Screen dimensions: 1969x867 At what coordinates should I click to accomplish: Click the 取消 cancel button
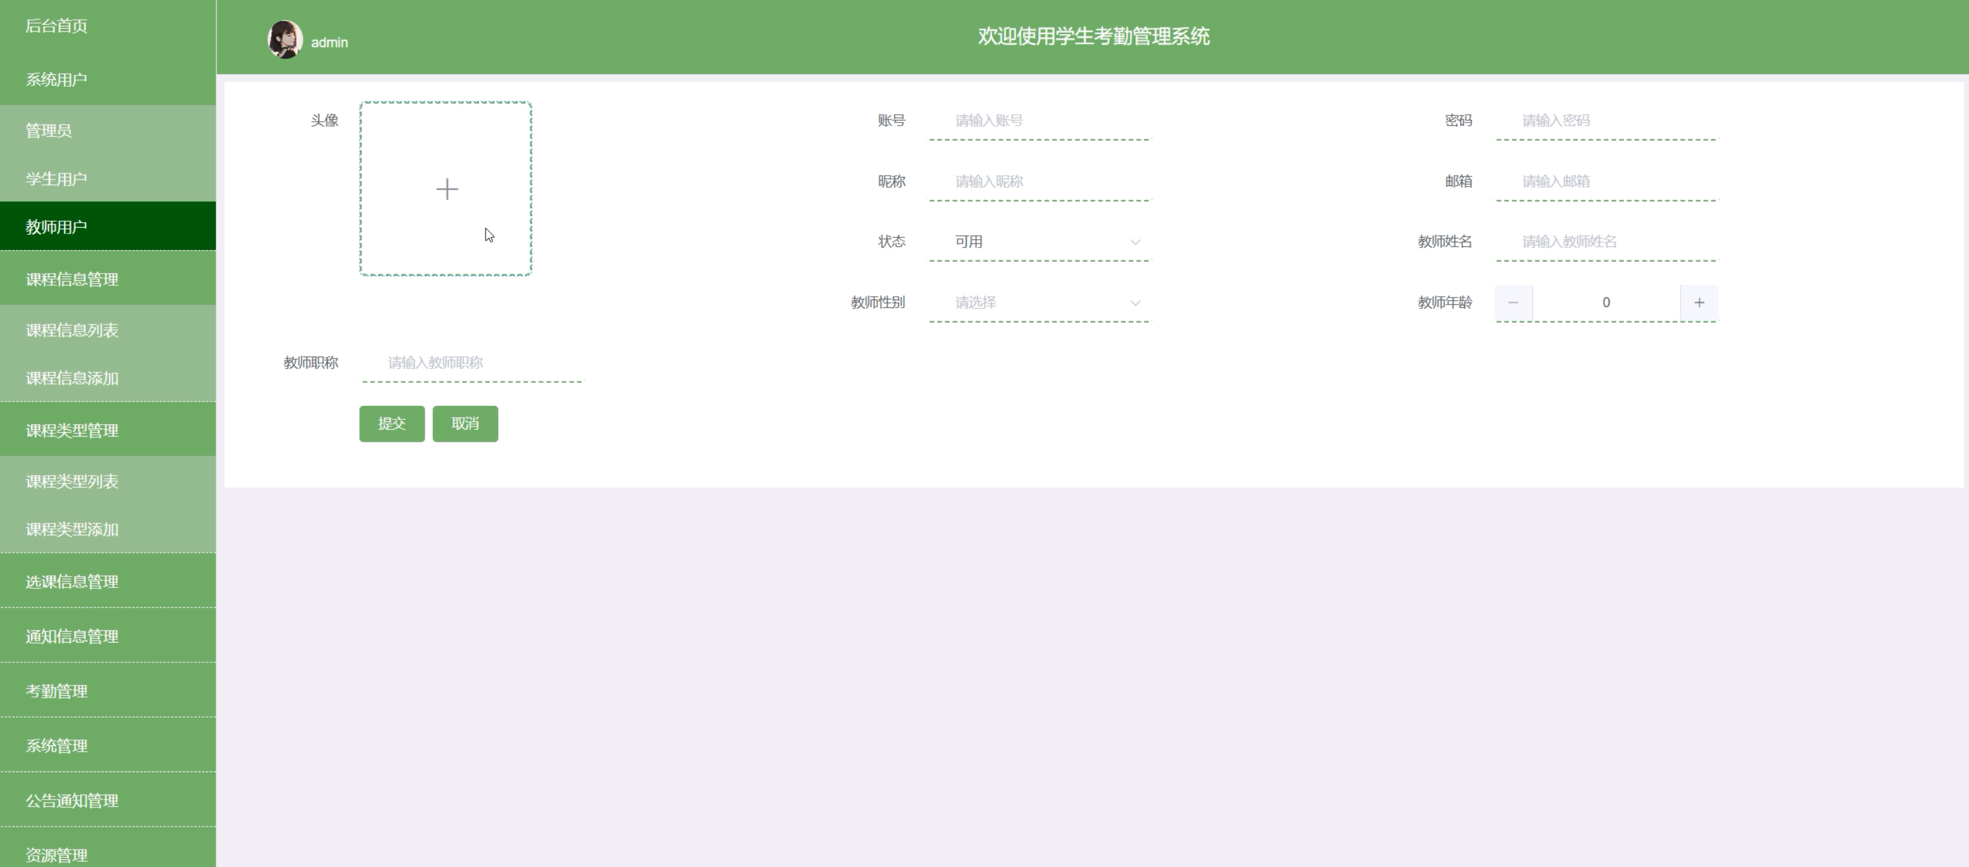tap(465, 424)
